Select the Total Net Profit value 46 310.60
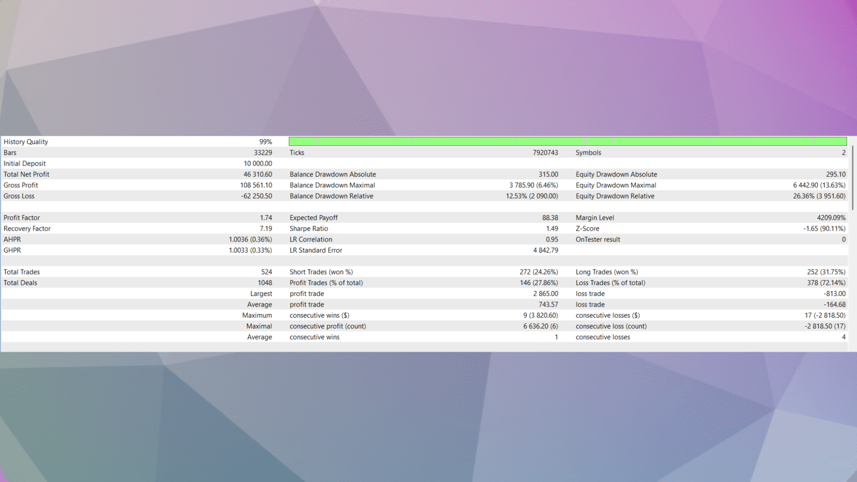The image size is (857, 482). [258, 175]
